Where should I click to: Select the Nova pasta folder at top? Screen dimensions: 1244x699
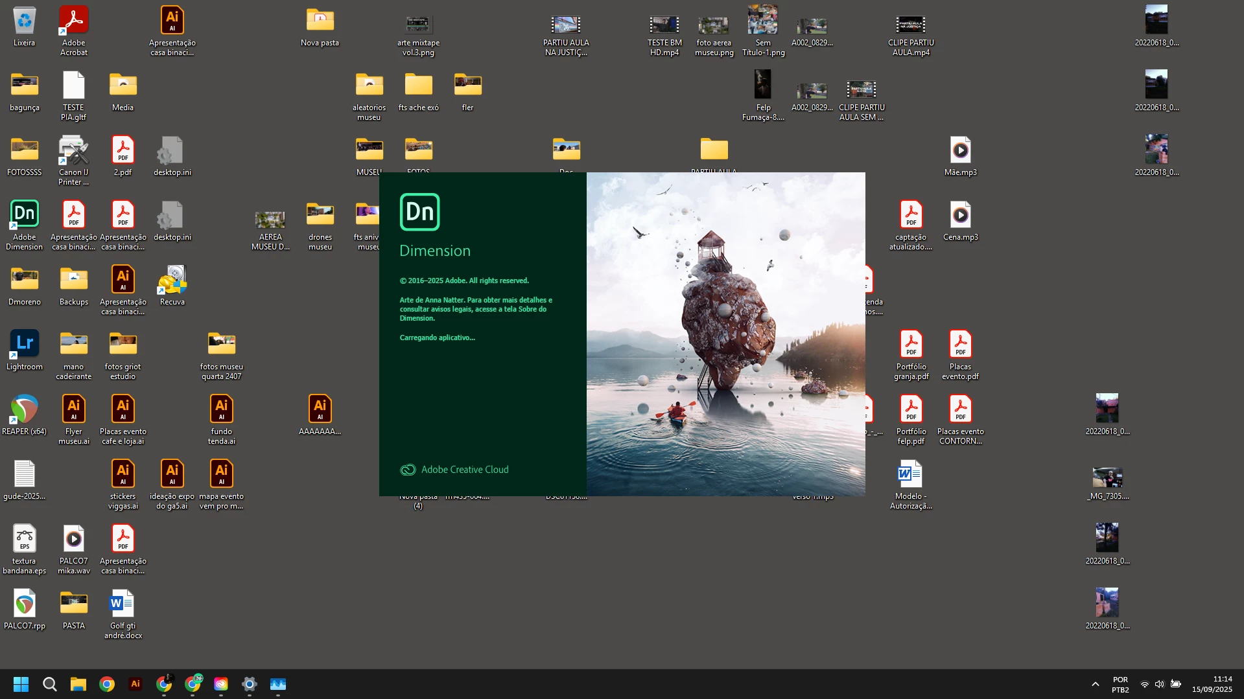320,27
